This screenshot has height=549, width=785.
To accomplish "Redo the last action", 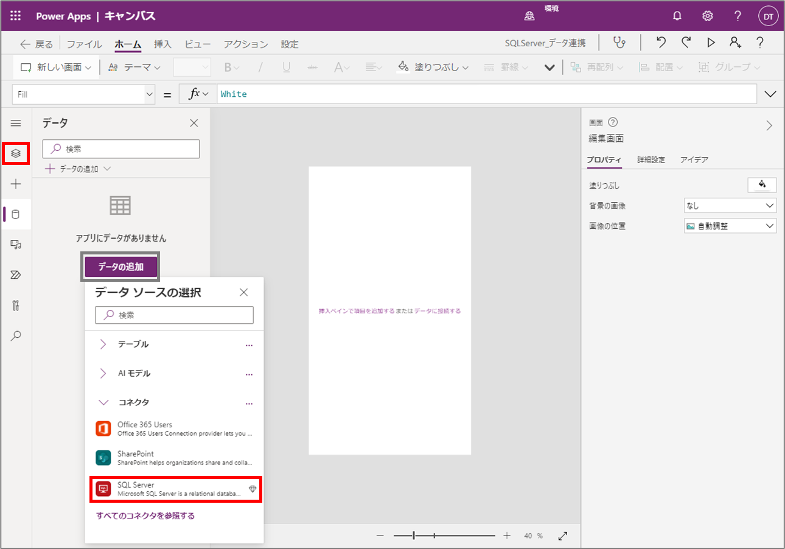I will tap(686, 43).
